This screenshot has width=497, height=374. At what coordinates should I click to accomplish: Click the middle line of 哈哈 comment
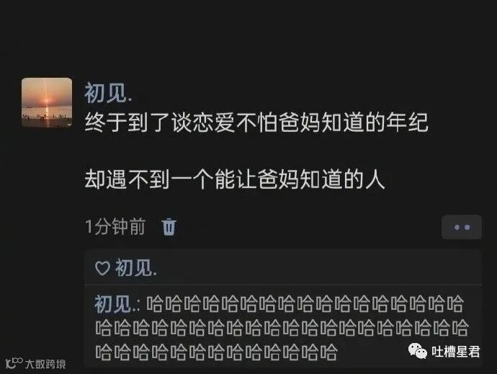[x=282, y=328]
